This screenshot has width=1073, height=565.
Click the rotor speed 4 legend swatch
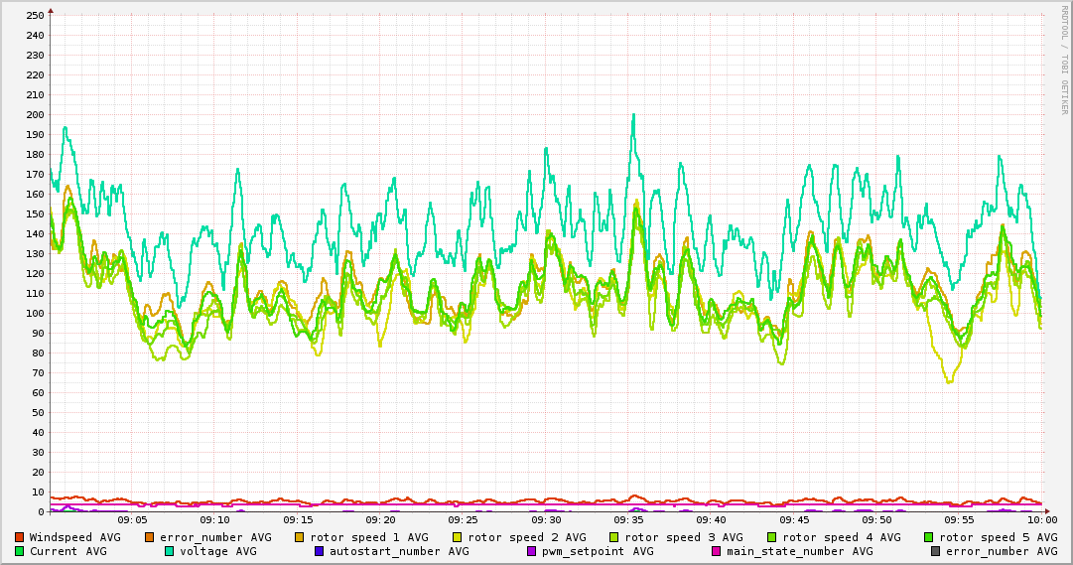[x=772, y=537]
